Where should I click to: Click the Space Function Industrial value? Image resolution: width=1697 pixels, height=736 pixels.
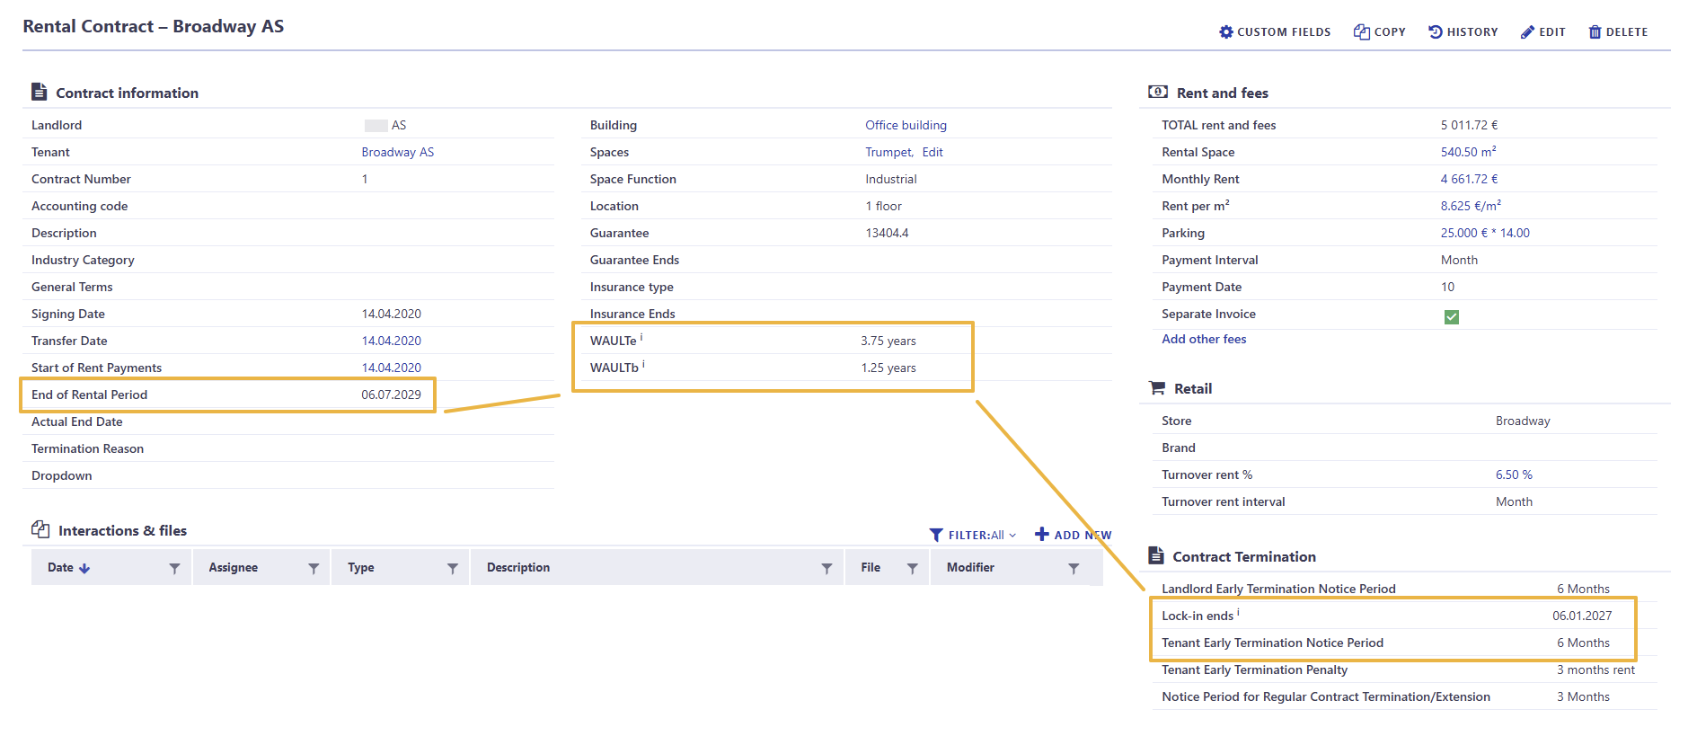tap(890, 179)
